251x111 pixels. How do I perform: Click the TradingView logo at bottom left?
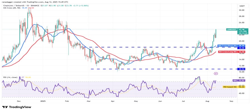pos(17,107)
